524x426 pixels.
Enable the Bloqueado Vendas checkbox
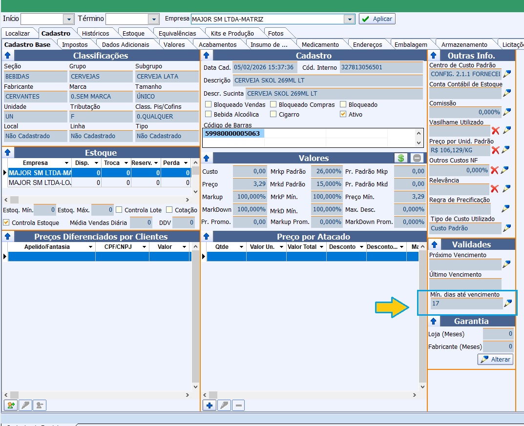coord(209,104)
